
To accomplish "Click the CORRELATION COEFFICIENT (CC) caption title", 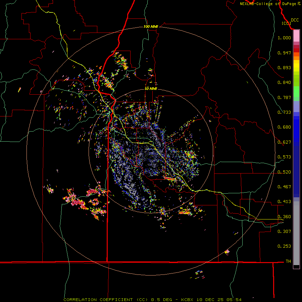I will pyautogui.click(x=106, y=300).
